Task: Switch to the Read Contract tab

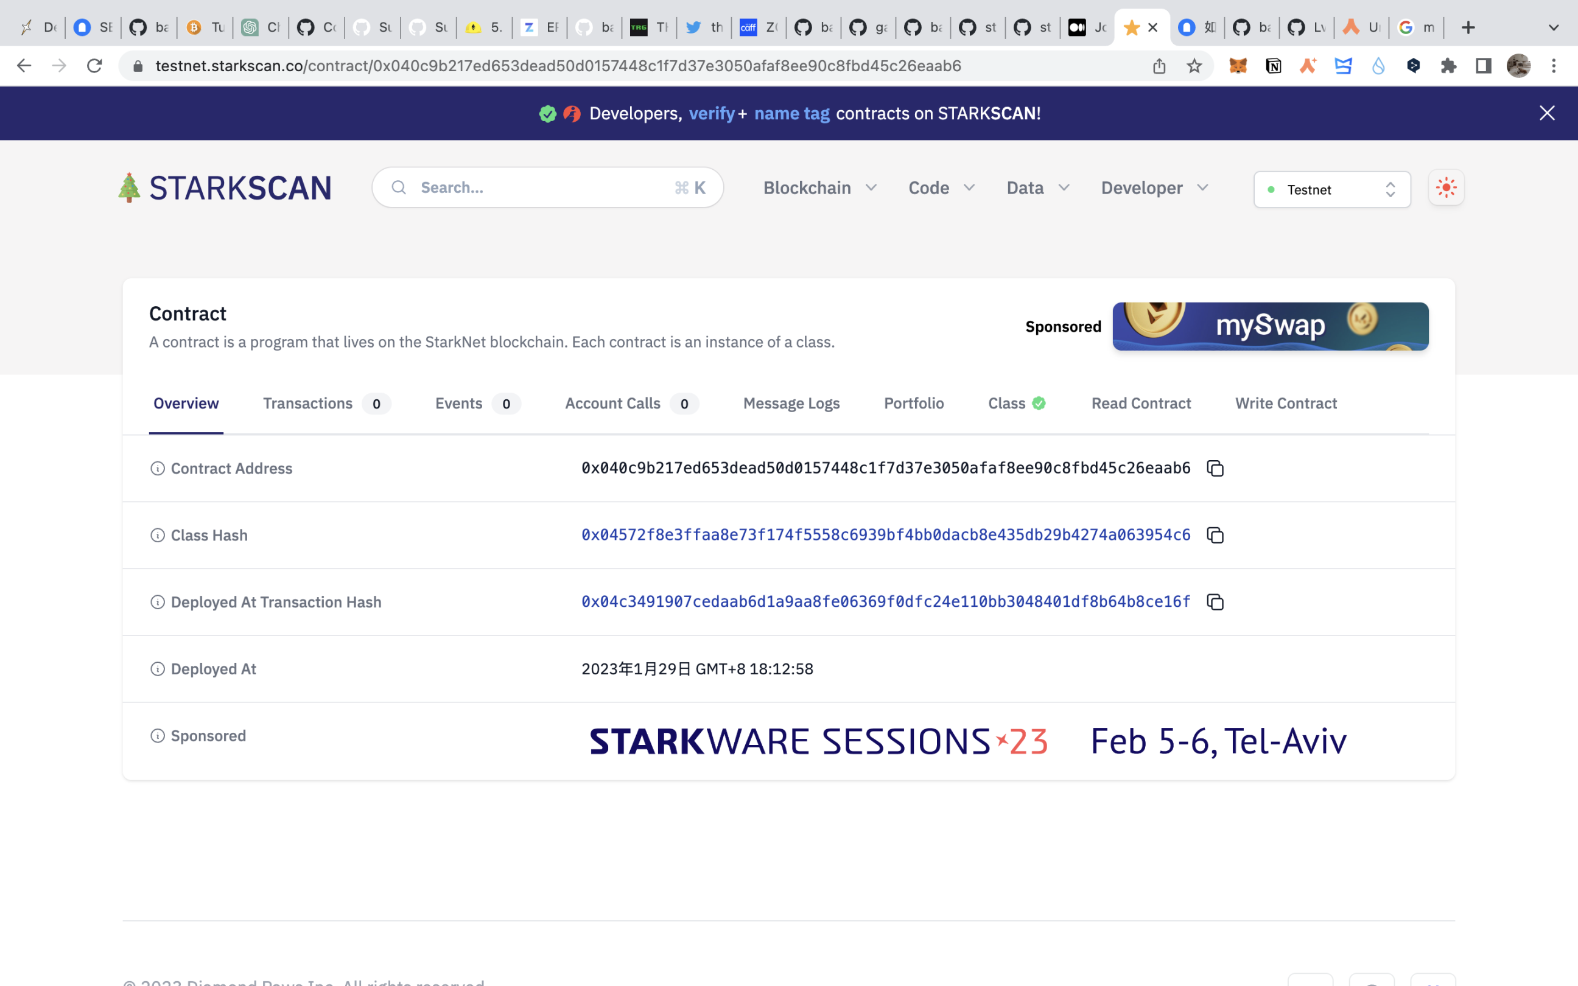Action: (1140, 404)
